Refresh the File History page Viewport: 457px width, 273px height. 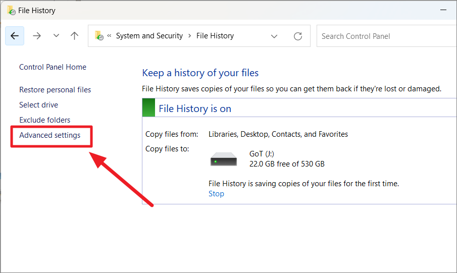297,36
